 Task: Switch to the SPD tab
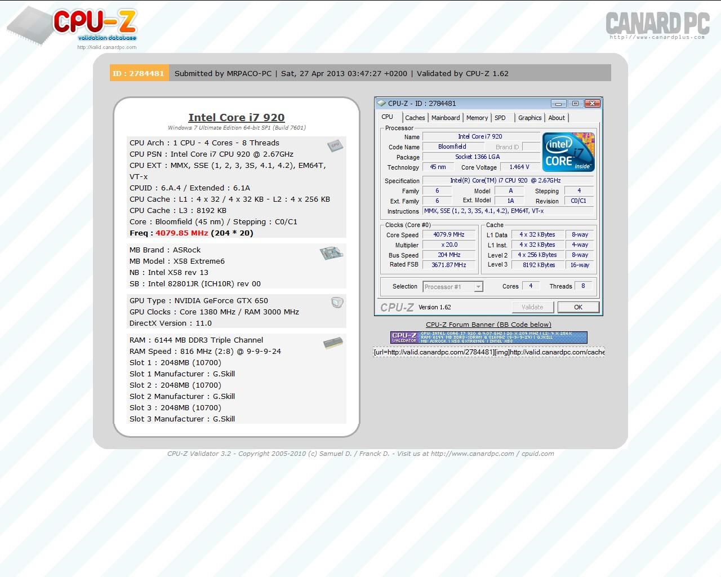500,118
